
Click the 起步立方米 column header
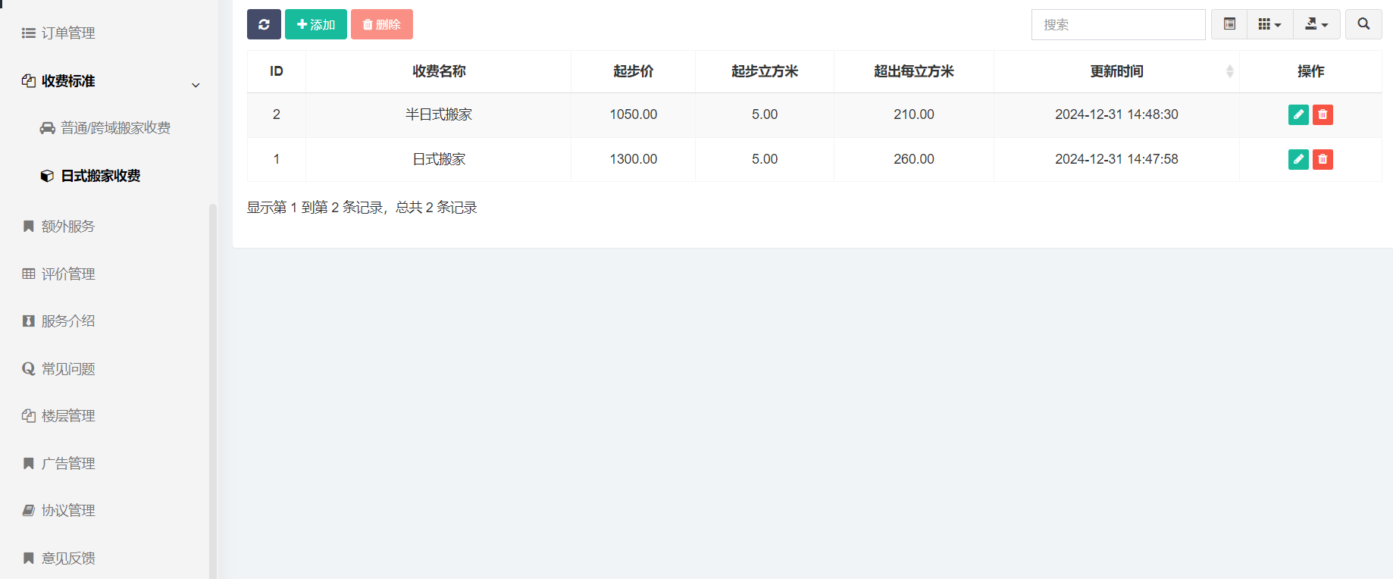click(765, 71)
